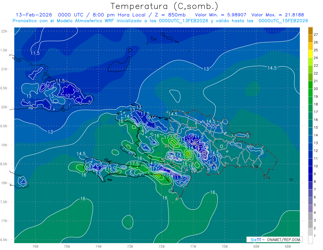Click the legend value 14
Screen dimensions: 323x250
pos(316,135)
